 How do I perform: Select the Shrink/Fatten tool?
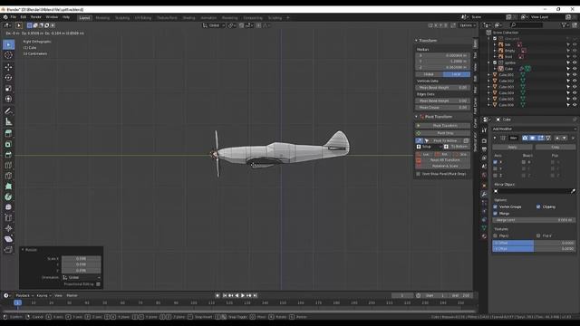(x=8, y=228)
